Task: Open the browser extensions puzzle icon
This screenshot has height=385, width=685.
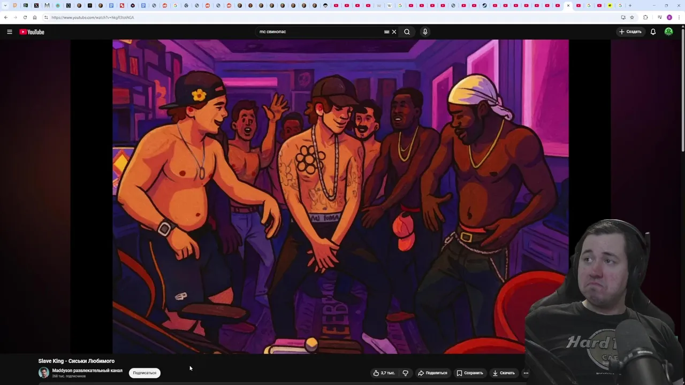Action: [645, 17]
